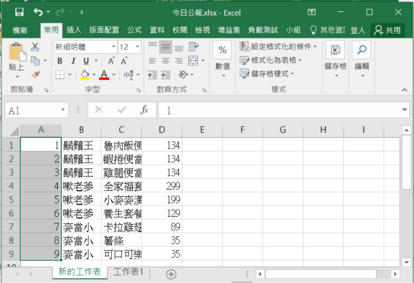The height and width of the screenshot is (283, 414).
Task: Undo the last action
Action: pyautogui.click(x=38, y=12)
